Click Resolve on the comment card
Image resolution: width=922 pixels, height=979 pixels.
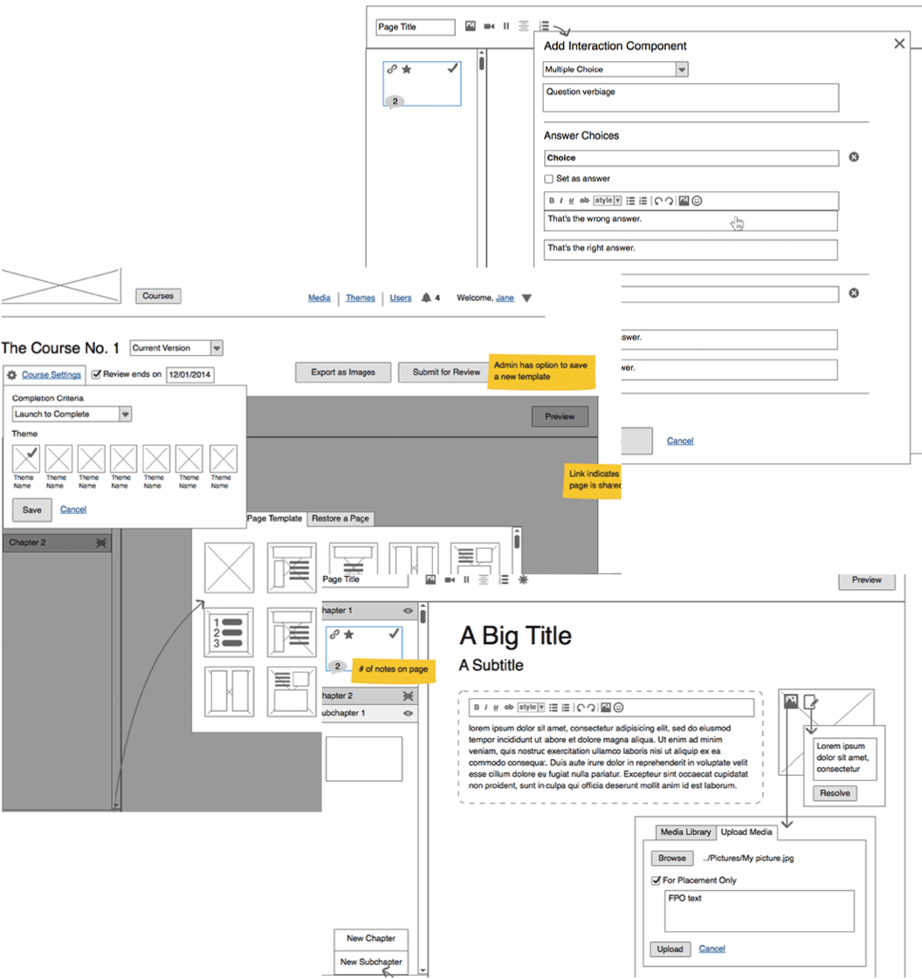tap(834, 793)
